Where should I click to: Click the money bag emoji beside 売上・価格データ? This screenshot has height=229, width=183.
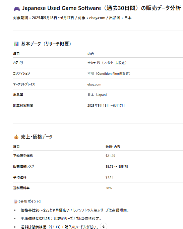16,137
